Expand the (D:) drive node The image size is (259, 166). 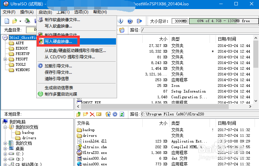click(x=5, y=159)
